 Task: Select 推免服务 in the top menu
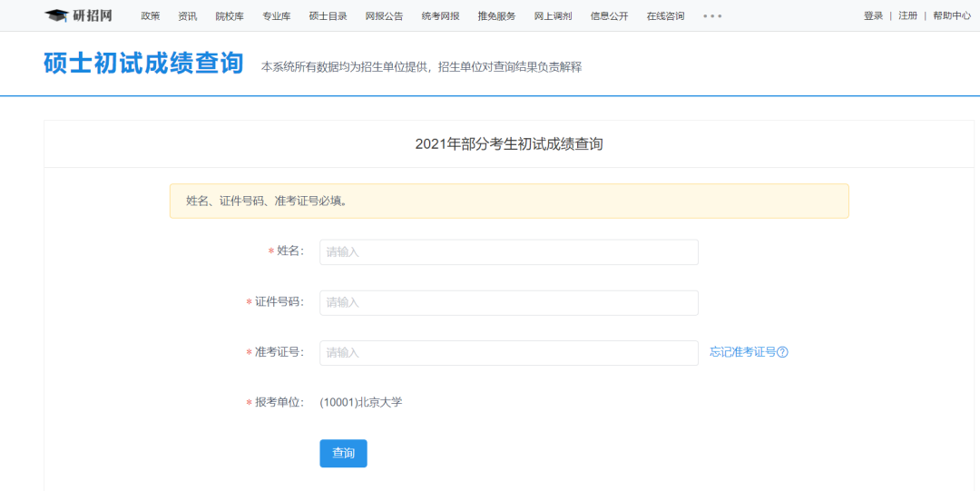click(496, 16)
